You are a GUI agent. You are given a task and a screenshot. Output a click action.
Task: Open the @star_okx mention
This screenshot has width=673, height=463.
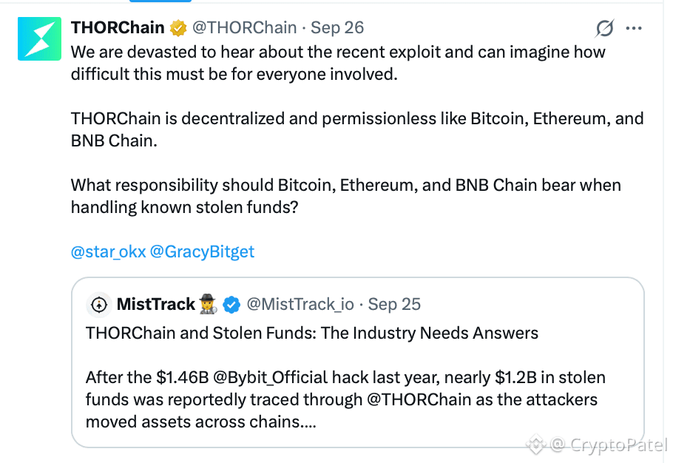point(108,251)
